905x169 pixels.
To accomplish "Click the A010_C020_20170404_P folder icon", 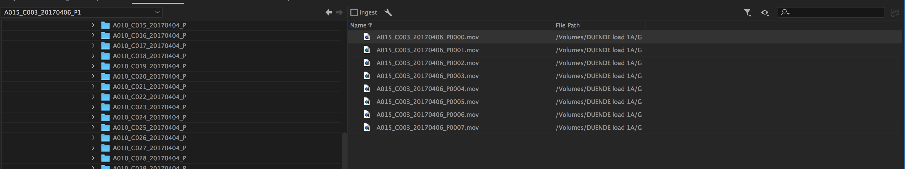I will (x=105, y=76).
